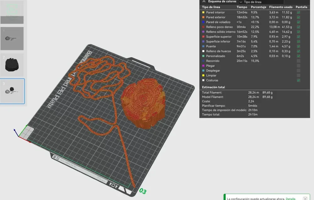This screenshot has height=200, width=314.
Task: Enable Recorrido travel moves checkbox
Action: point(298,61)
